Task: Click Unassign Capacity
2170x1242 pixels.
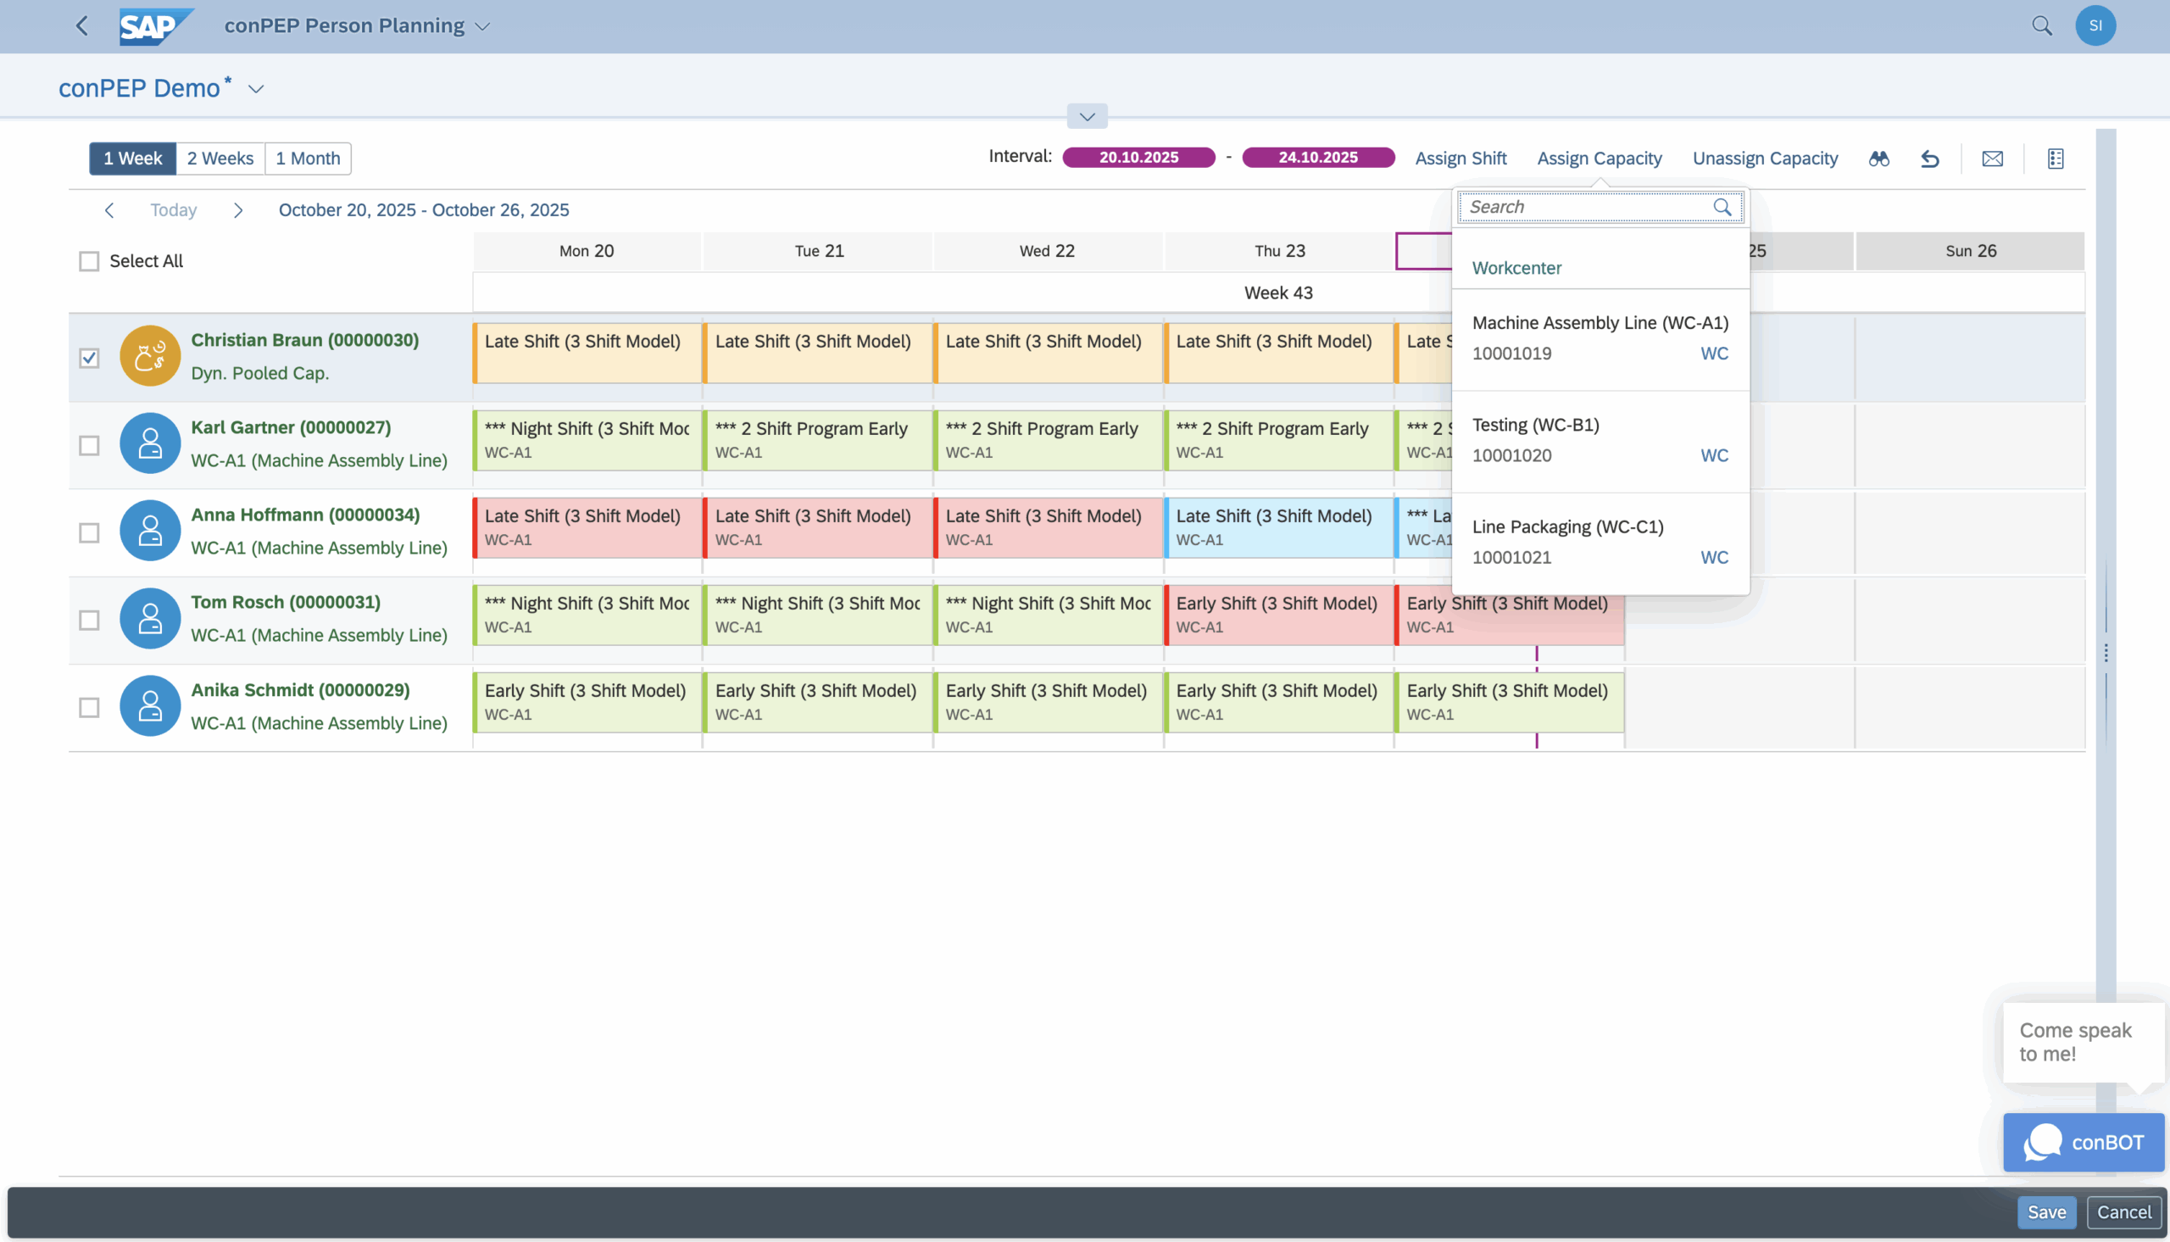Action: pyautogui.click(x=1764, y=159)
